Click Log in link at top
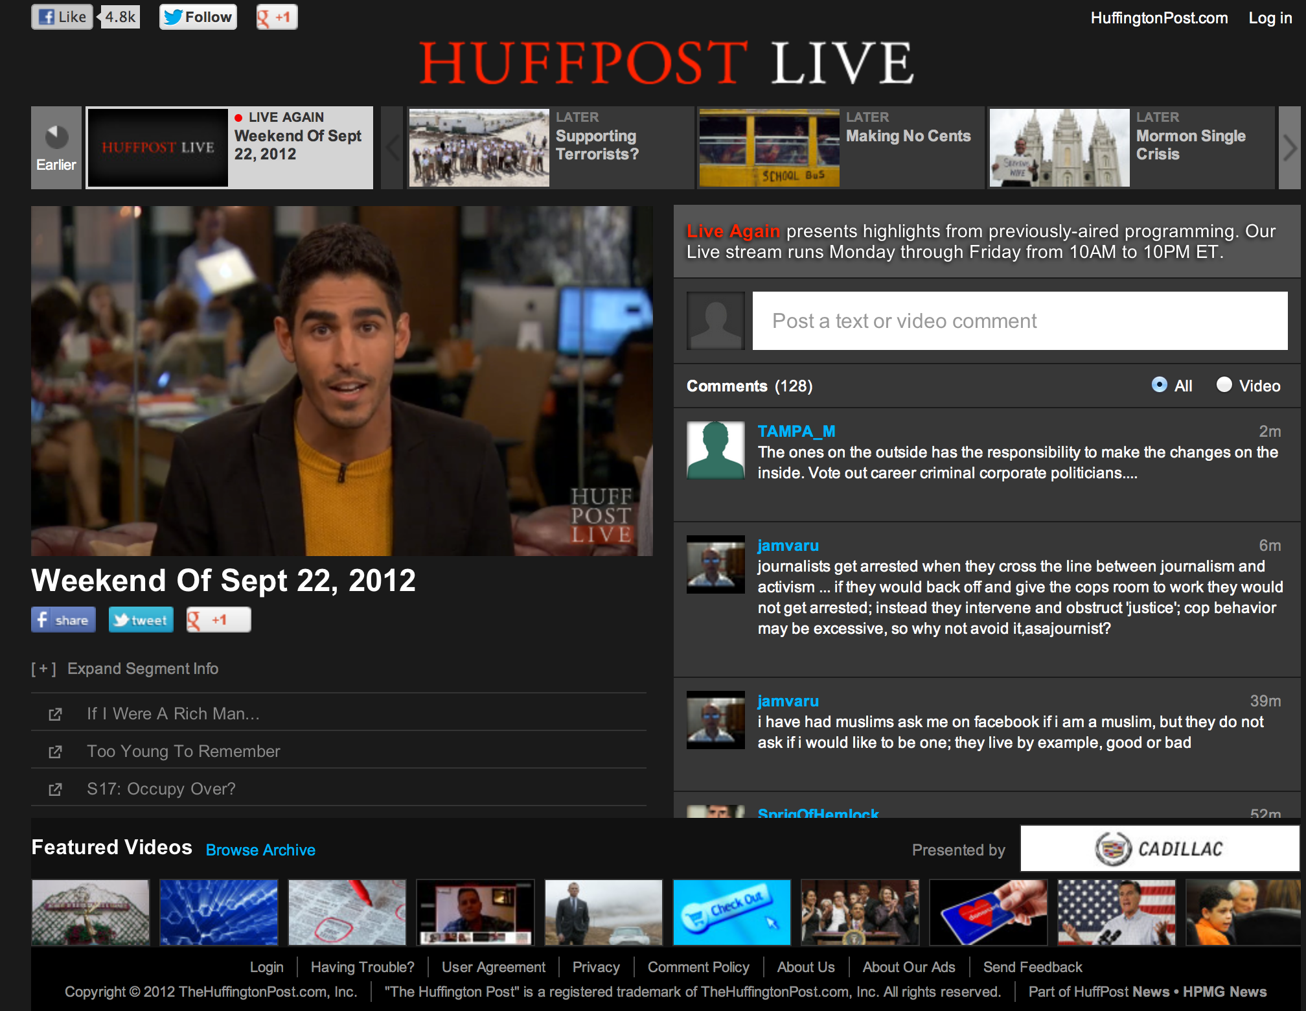 (1270, 18)
